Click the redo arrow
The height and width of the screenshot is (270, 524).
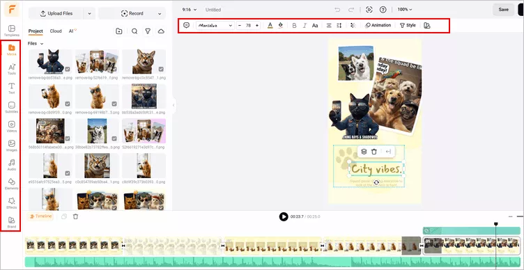(351, 10)
